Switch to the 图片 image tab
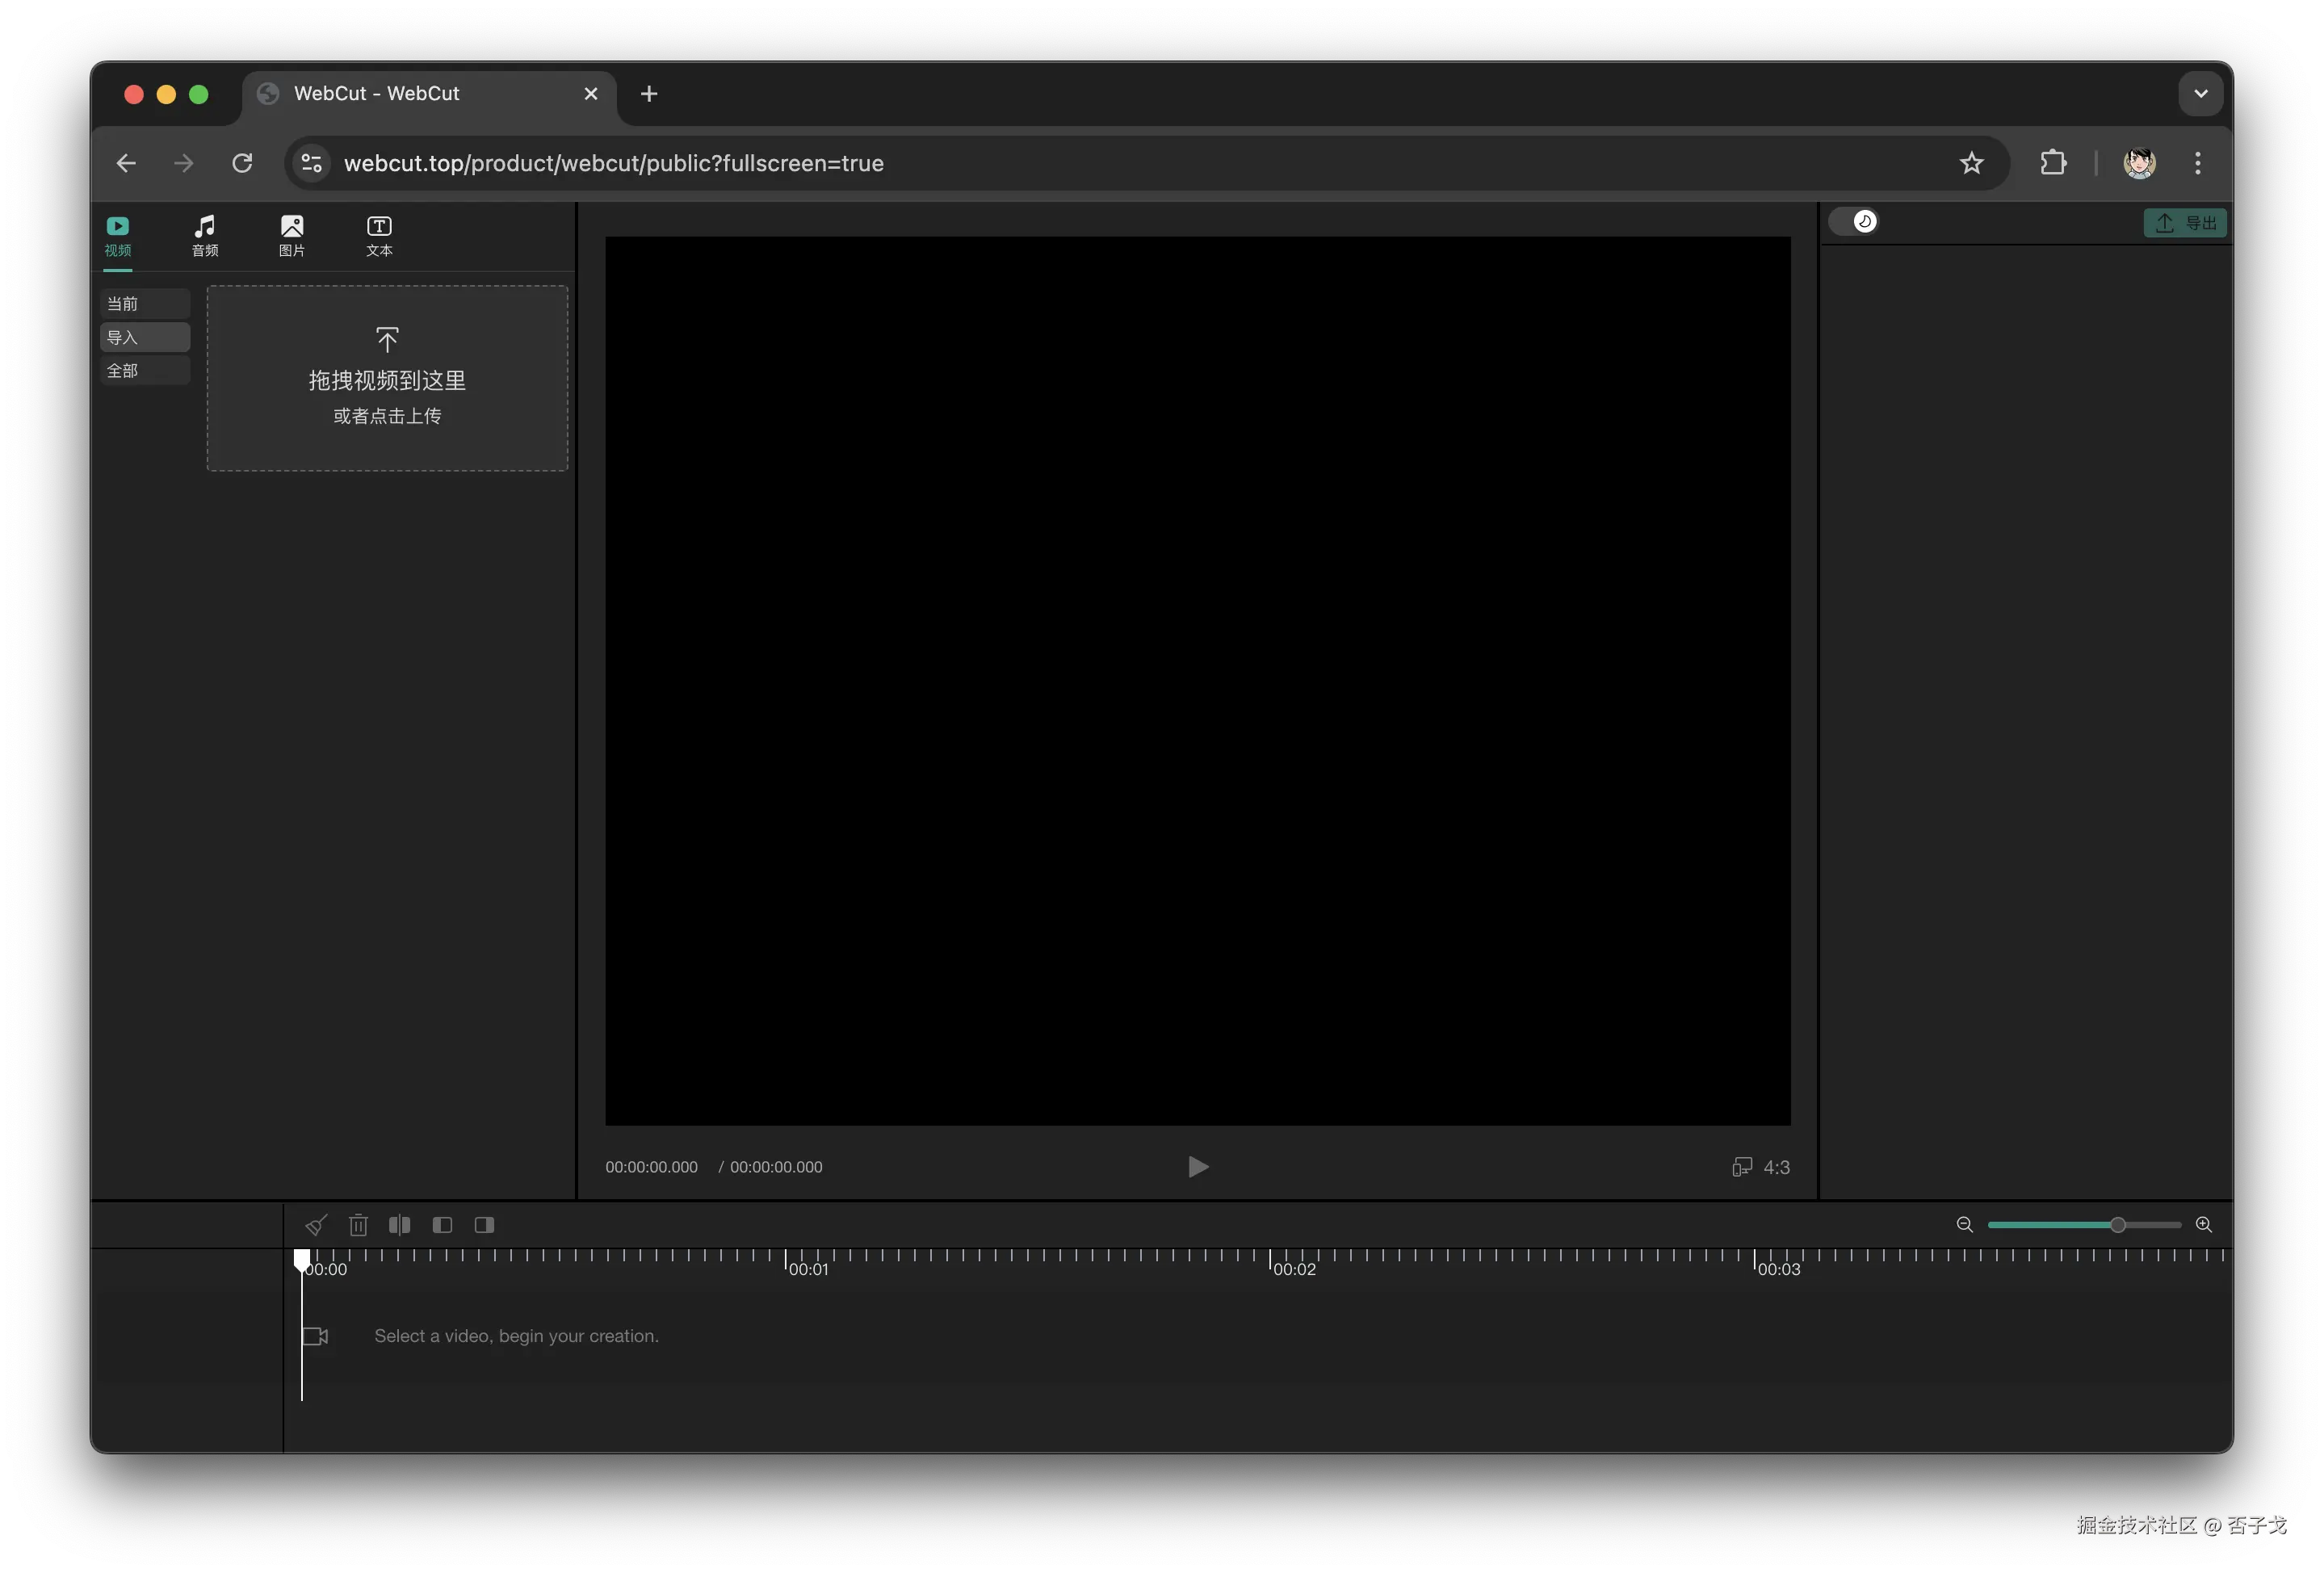Image resolution: width=2324 pixels, height=1573 pixels. pyautogui.click(x=292, y=236)
